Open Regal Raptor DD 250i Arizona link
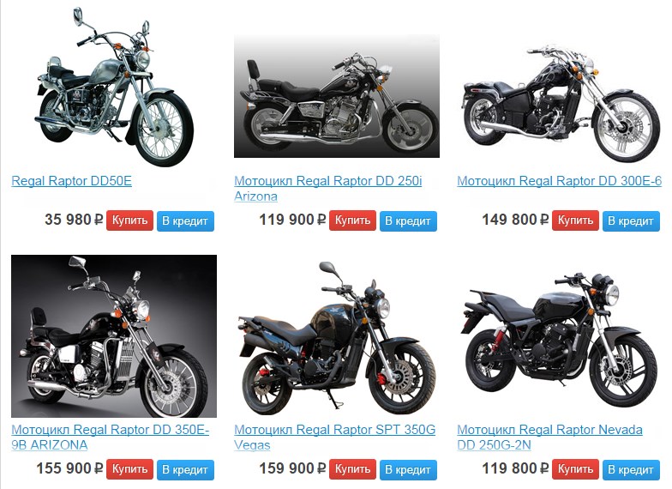The image size is (672, 489). point(327,189)
